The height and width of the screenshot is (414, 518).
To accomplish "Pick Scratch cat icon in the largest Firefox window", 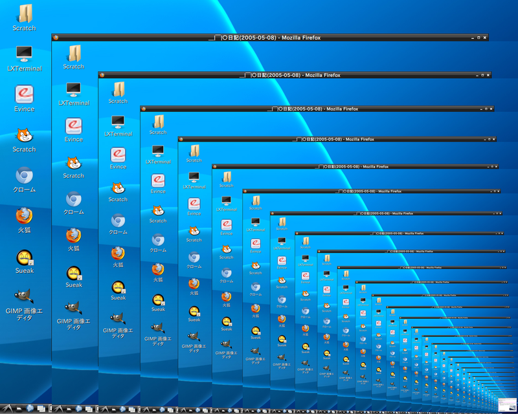I will coord(74,163).
